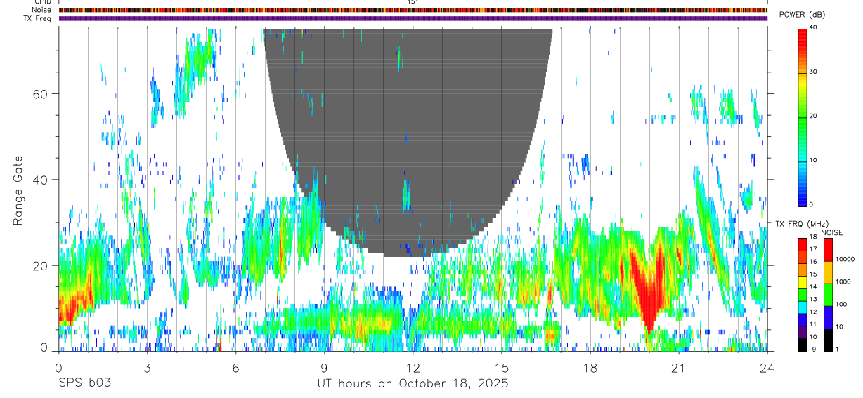Click the 100 label on NOISE scale
Image resolution: width=863 pixels, height=398 pixels.
pos(841,304)
